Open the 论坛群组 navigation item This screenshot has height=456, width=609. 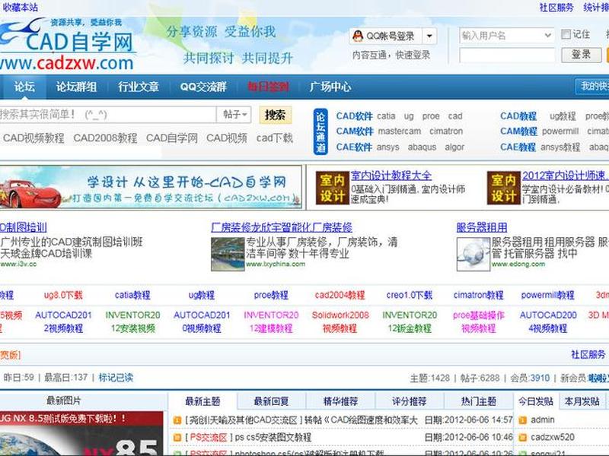[x=77, y=87]
